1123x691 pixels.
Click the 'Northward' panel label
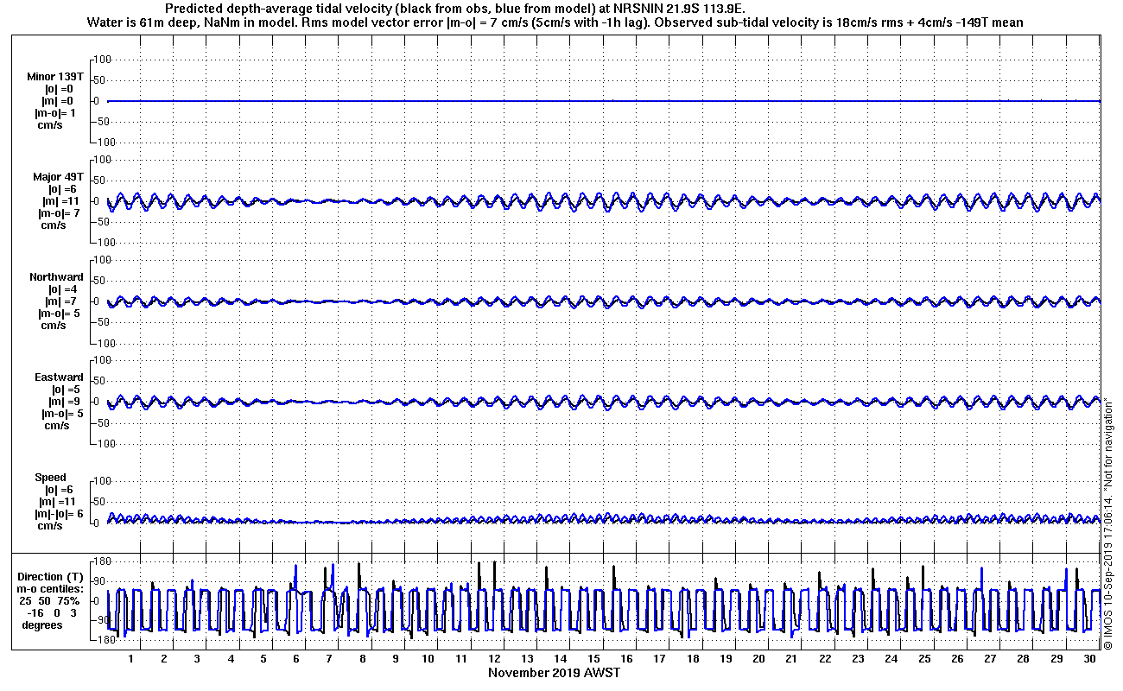click(x=56, y=277)
